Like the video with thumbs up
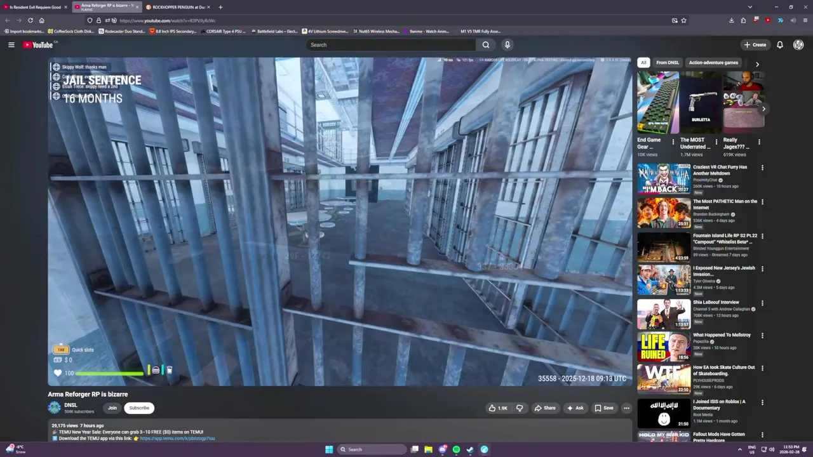Image resolution: width=813 pixels, height=457 pixels. (x=497, y=408)
